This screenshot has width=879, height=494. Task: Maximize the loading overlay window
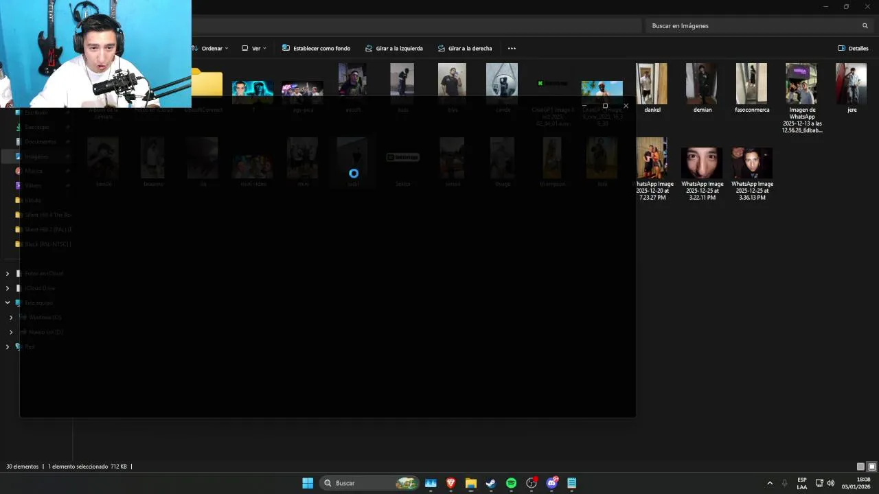click(605, 106)
